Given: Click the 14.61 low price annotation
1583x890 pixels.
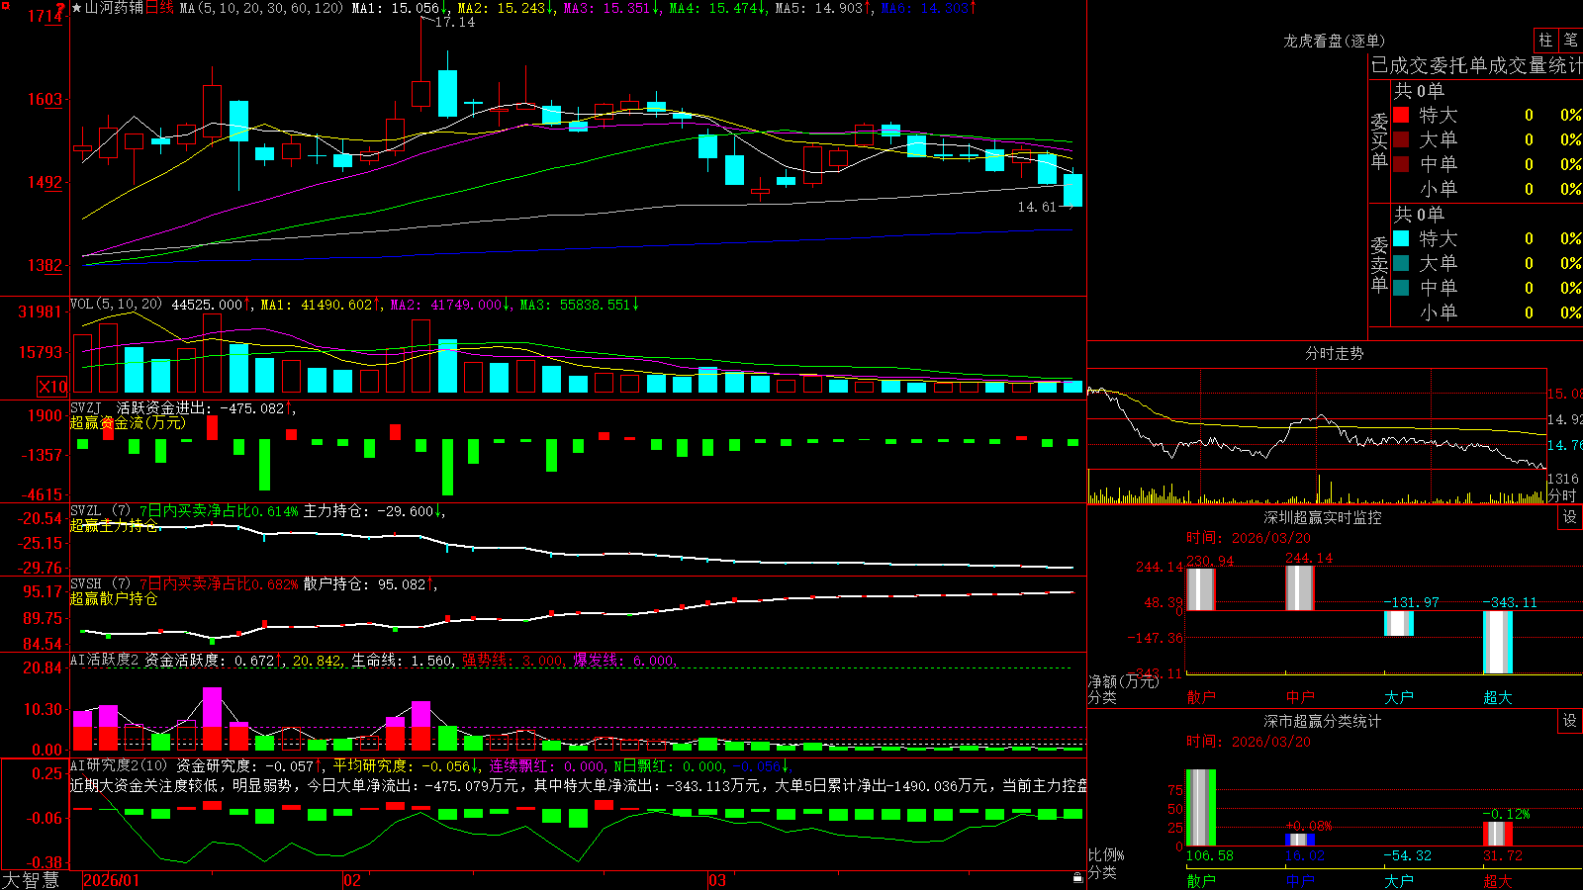Looking at the screenshot, I should click(x=1037, y=207).
